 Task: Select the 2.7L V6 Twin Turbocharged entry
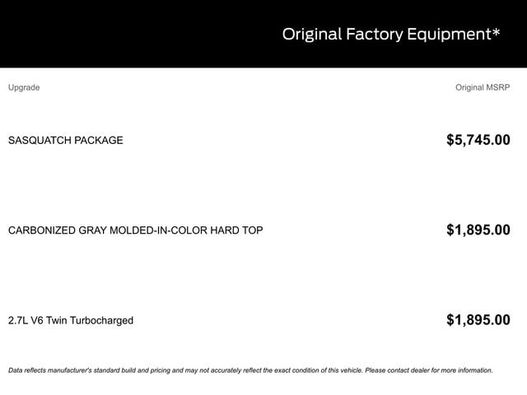[71, 320]
